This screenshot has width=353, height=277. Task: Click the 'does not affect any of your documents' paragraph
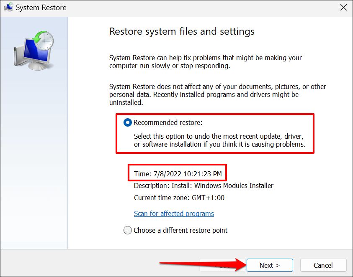point(217,94)
